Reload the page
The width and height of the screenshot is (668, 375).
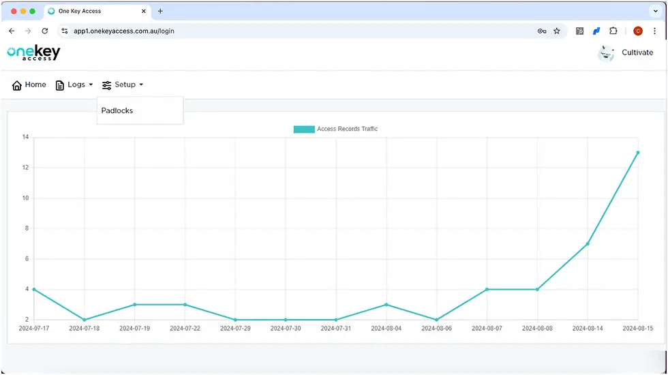[x=45, y=31]
